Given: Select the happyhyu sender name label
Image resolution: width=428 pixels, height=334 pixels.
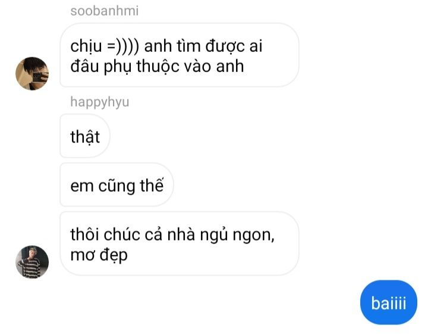Looking at the screenshot, I should coord(100,102).
